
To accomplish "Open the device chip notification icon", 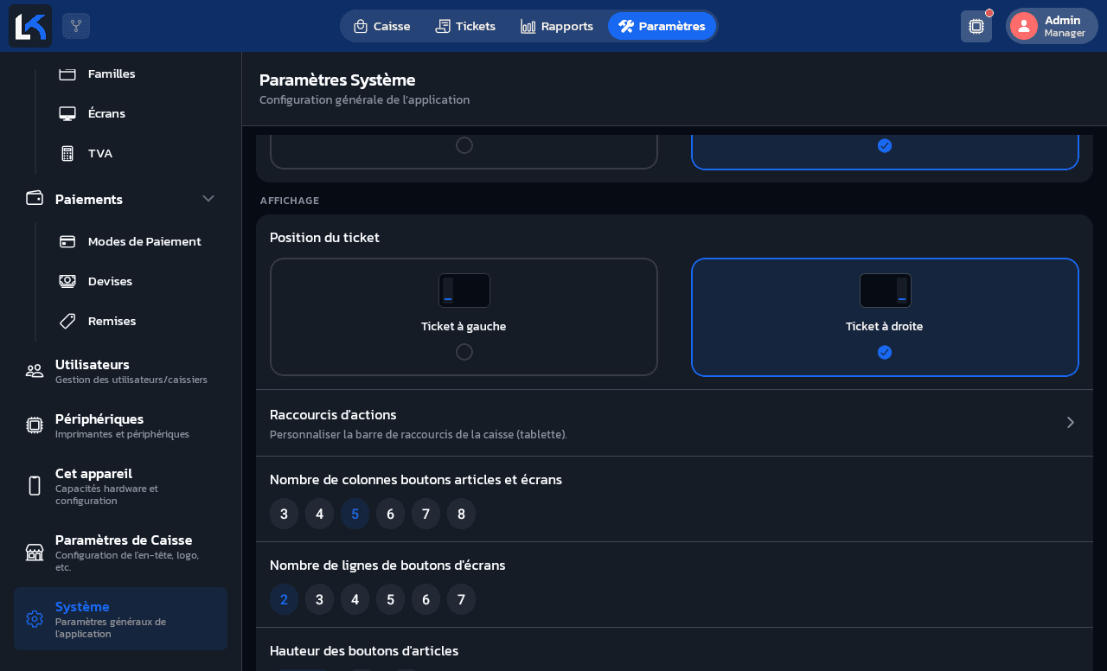I will [x=976, y=26].
